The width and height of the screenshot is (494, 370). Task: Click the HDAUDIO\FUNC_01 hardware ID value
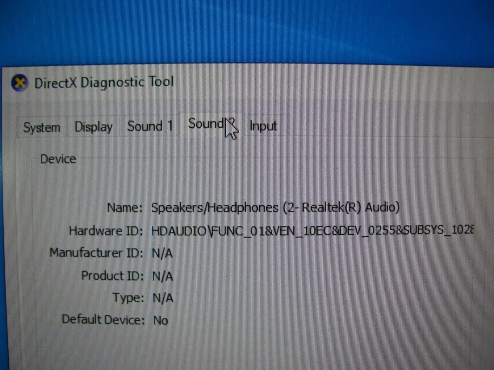pos(312,230)
